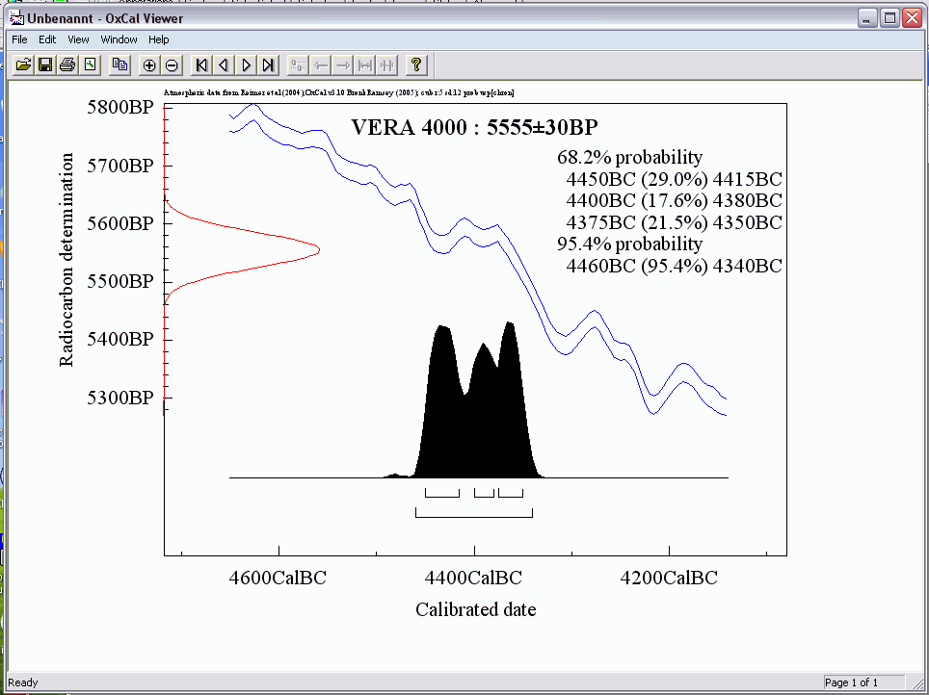Click the print preview toolbar icon
This screenshot has width=929, height=695.
90,64
